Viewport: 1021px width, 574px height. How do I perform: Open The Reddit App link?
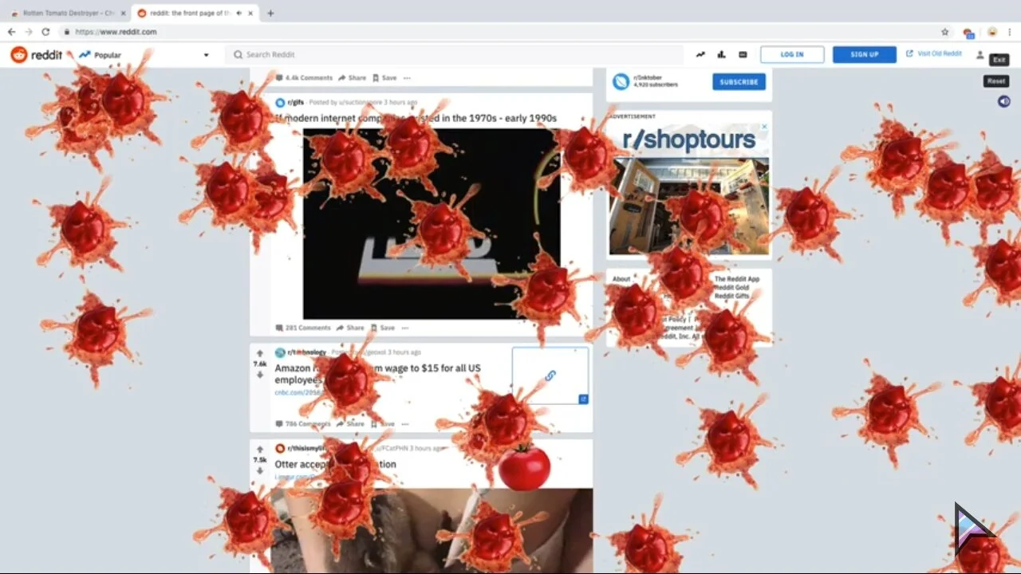pos(736,279)
